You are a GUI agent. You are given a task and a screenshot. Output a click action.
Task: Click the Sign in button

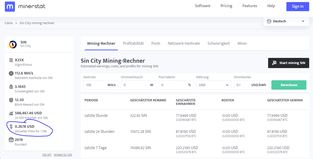click(298, 7)
